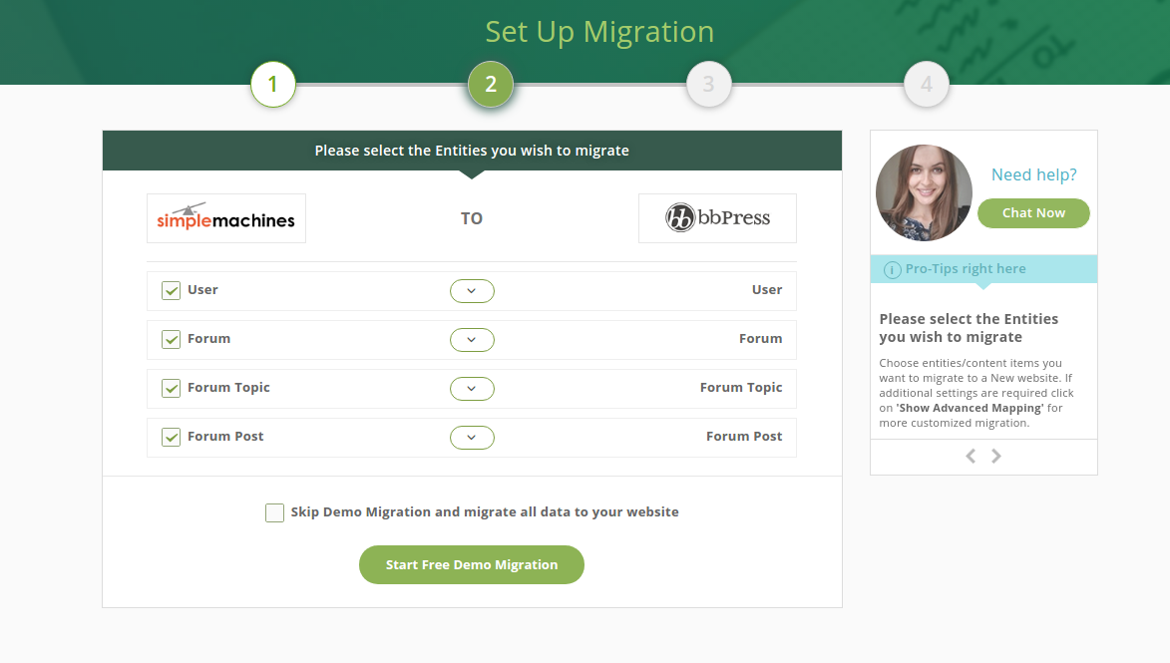The width and height of the screenshot is (1170, 663).
Task: Click the bbPress Forum Post target label
Action: point(744,437)
